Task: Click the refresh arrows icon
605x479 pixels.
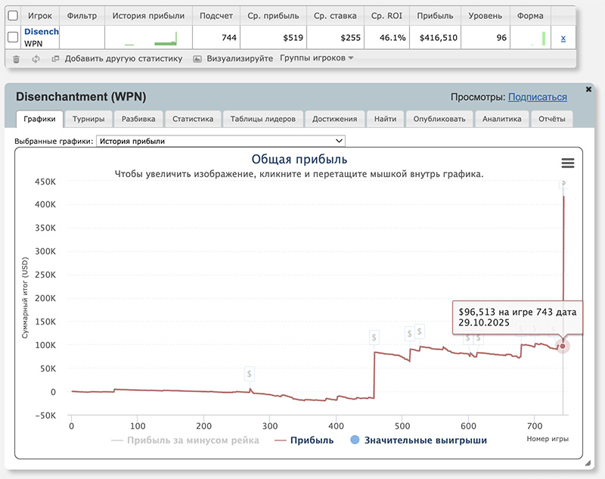Action: [36, 58]
